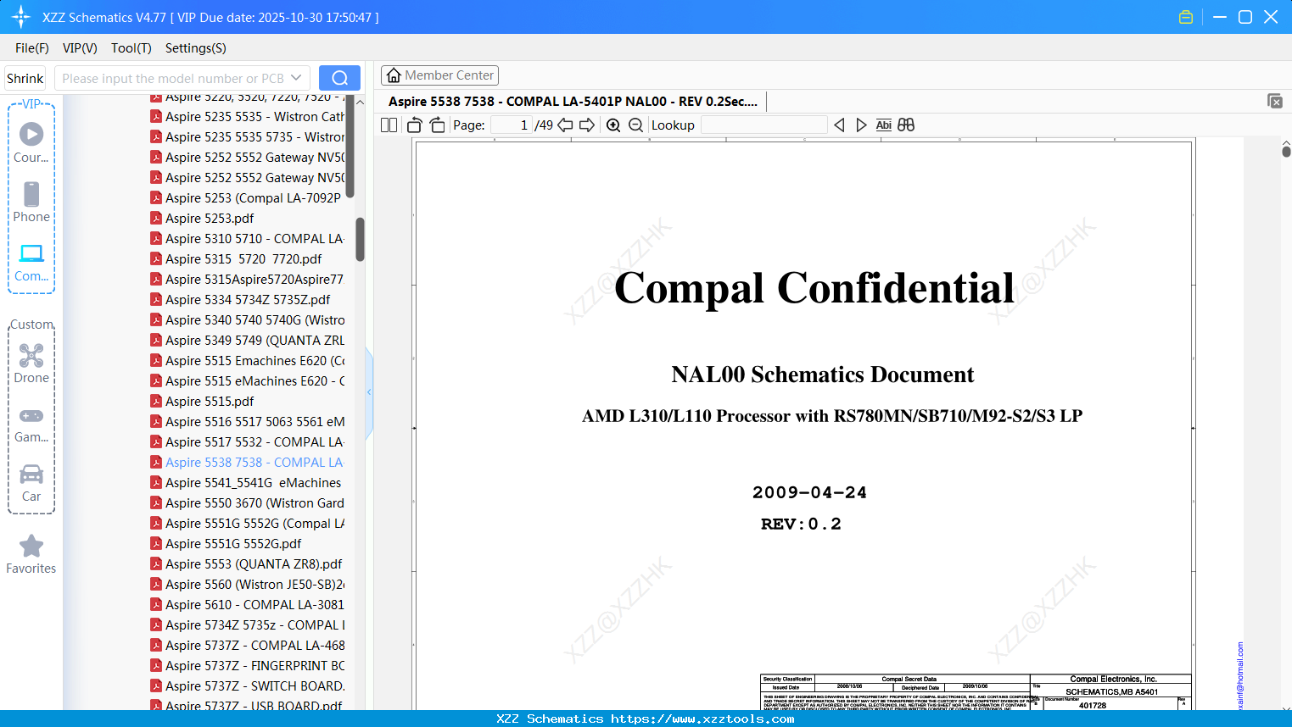Click the page number field
Viewport: 1292px width, 727px height.
511,125
